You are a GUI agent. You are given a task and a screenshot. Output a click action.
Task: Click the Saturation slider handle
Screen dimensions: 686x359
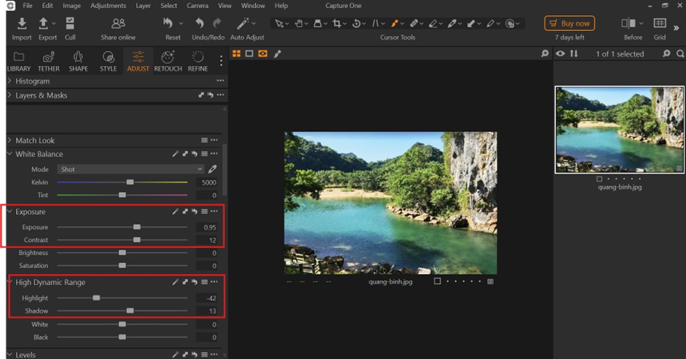point(122,265)
